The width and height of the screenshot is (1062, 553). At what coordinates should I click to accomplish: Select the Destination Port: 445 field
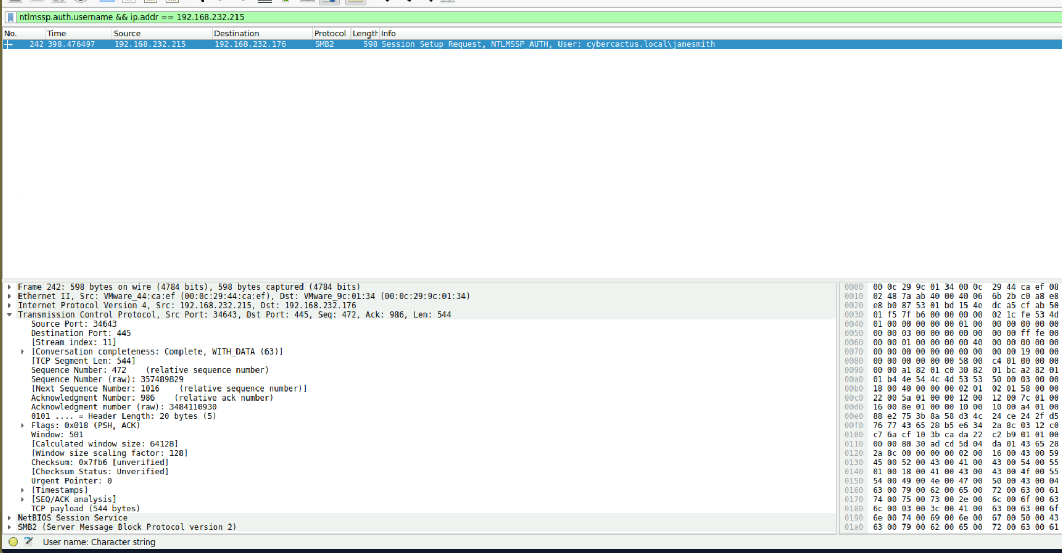[x=81, y=333]
